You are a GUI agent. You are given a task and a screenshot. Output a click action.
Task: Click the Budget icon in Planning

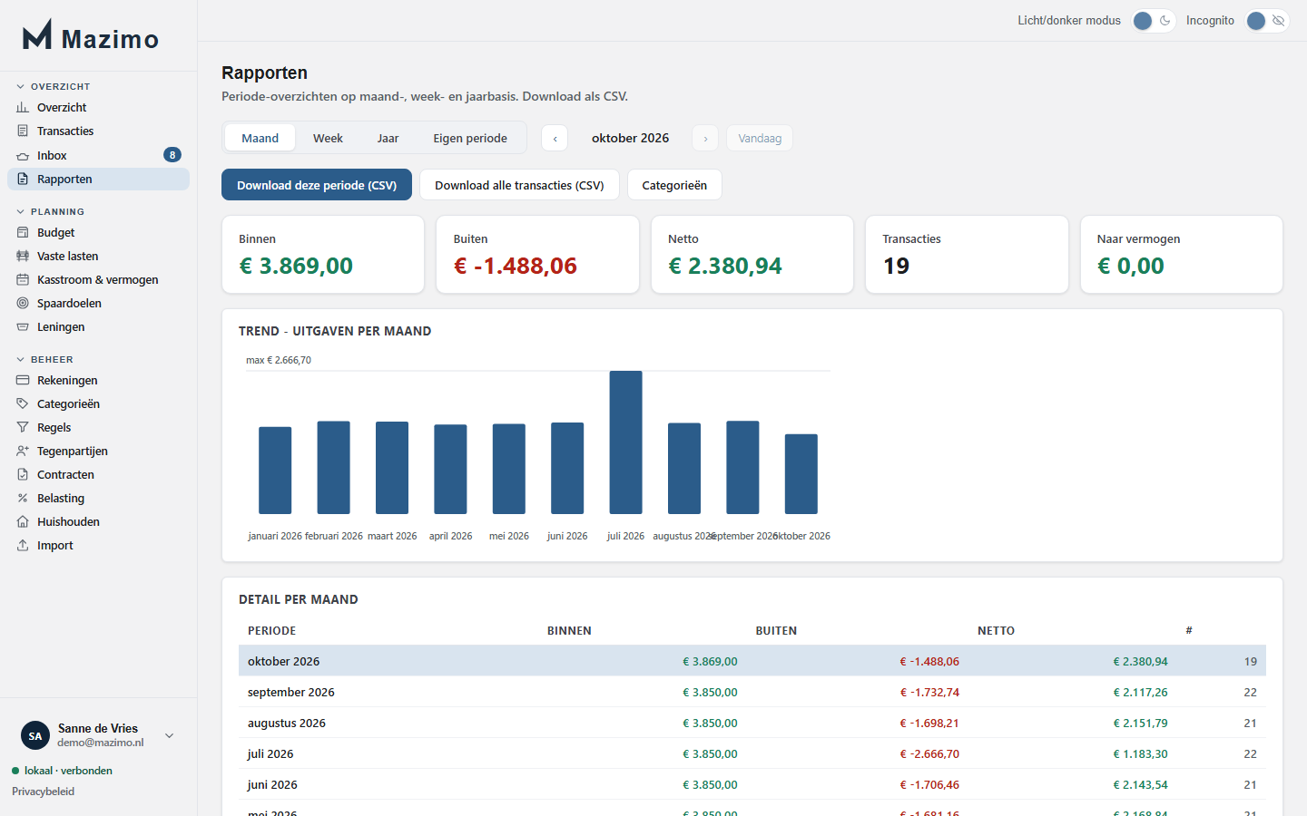(x=23, y=233)
